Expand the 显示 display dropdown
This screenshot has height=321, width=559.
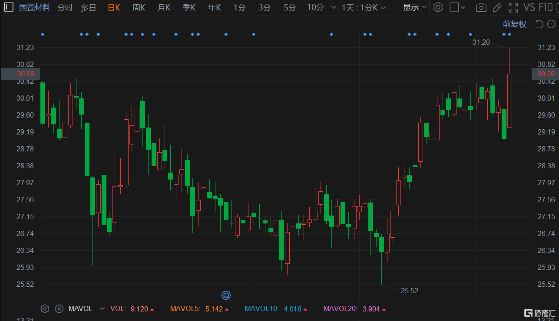coord(415,7)
